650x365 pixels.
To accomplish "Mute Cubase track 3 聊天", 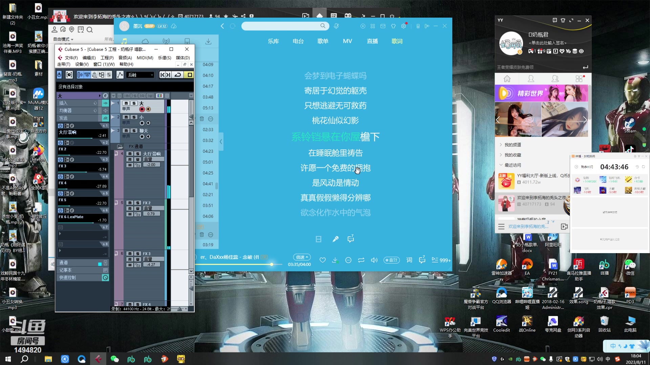I will coord(126,131).
